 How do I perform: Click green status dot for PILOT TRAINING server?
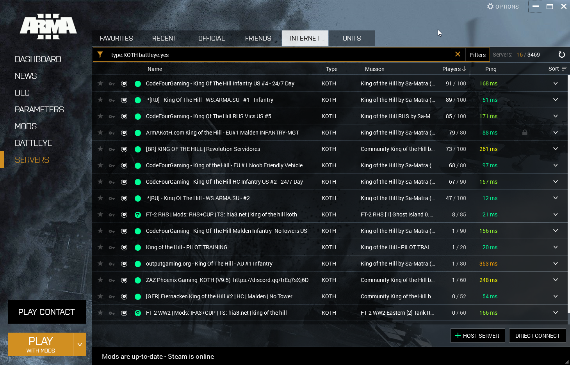point(138,248)
